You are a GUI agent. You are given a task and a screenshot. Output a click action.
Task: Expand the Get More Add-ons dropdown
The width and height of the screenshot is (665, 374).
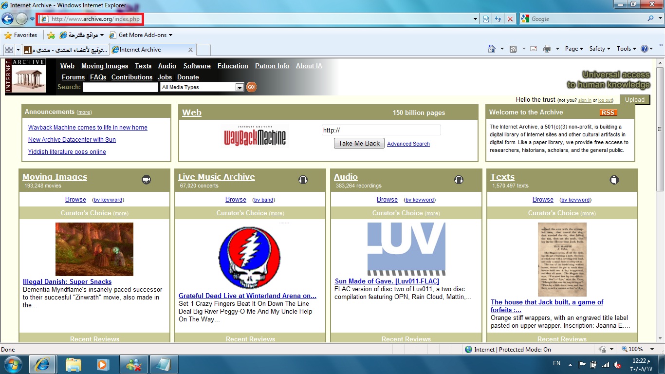click(170, 35)
